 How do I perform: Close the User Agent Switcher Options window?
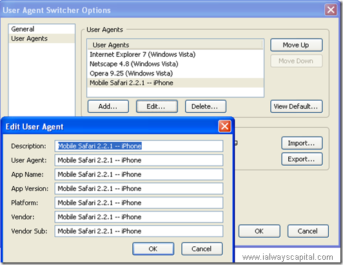click(x=331, y=10)
